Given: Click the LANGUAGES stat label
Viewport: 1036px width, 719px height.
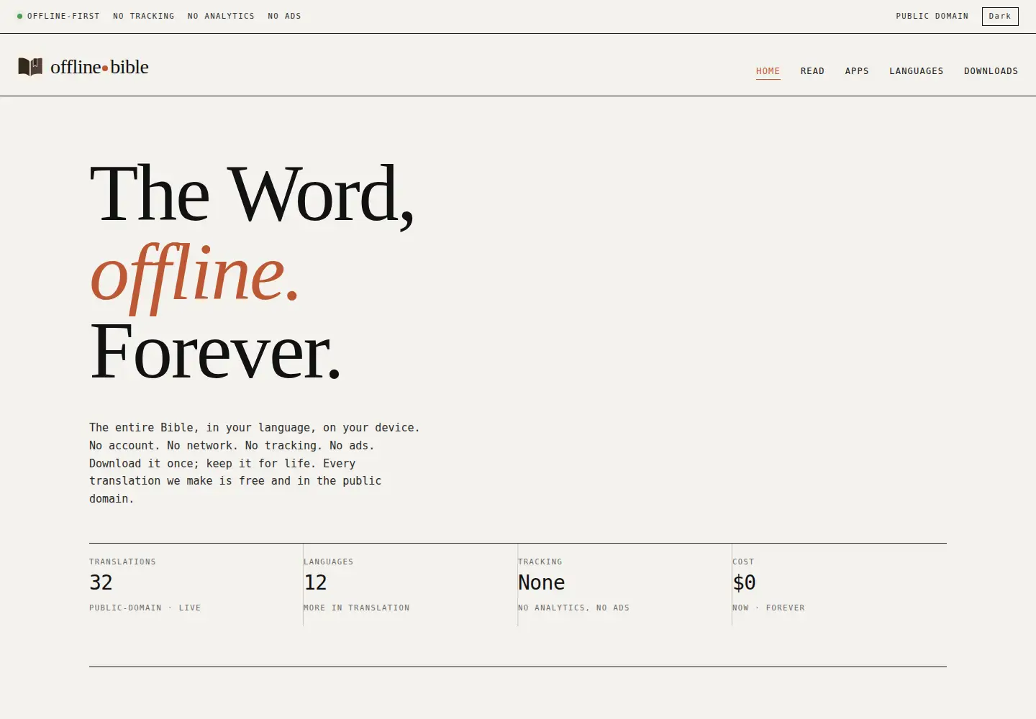Looking at the screenshot, I should pyautogui.click(x=328, y=562).
